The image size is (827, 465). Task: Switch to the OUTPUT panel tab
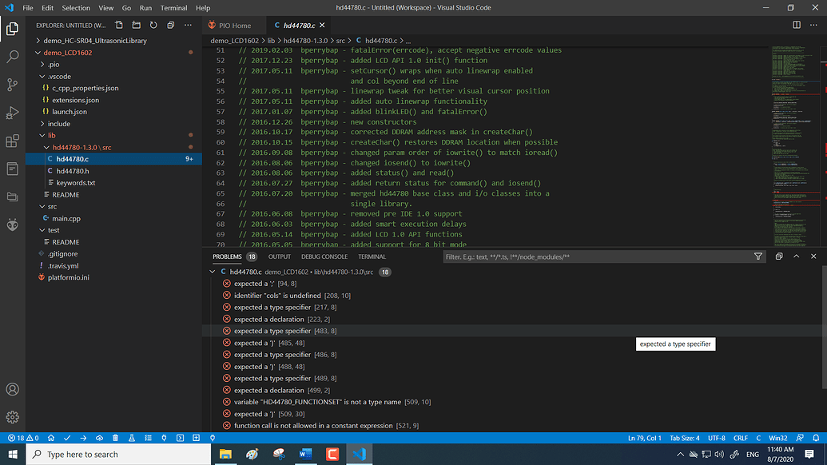(280, 256)
